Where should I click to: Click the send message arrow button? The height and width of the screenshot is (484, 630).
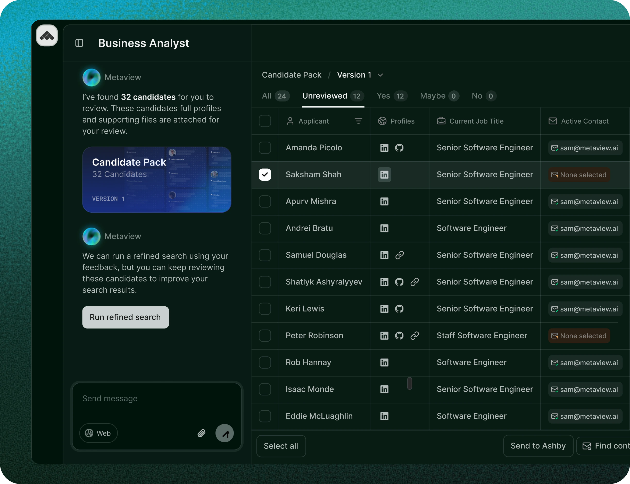pos(225,433)
